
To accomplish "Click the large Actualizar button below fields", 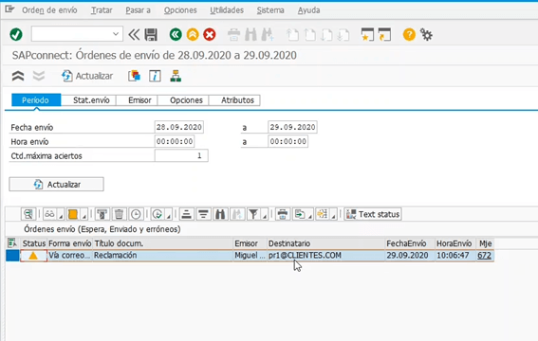I will [x=56, y=184].
